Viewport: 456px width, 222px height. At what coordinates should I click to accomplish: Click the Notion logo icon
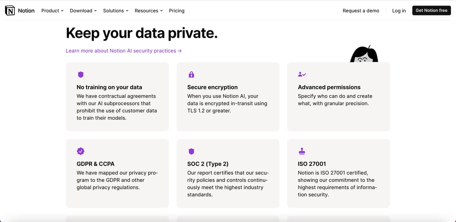(x=10, y=11)
